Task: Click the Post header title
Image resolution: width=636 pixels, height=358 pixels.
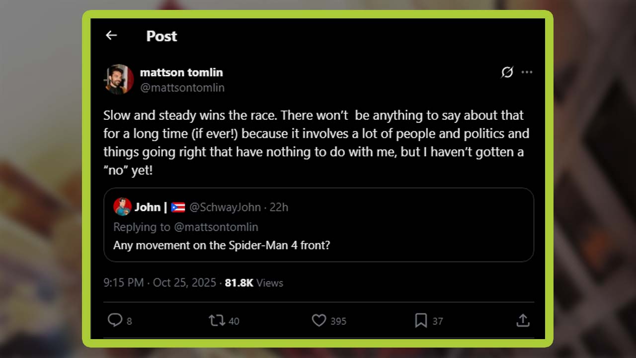Action: tap(161, 36)
